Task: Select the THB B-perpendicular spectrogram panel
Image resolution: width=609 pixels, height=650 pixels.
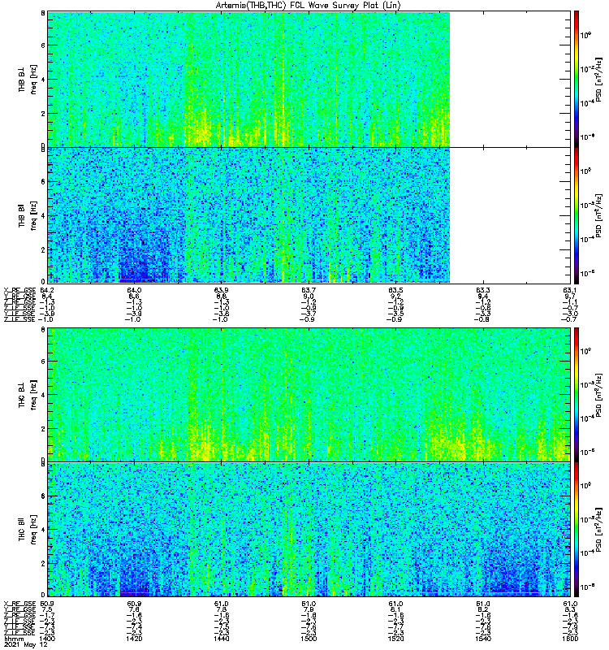Action: pos(309,79)
